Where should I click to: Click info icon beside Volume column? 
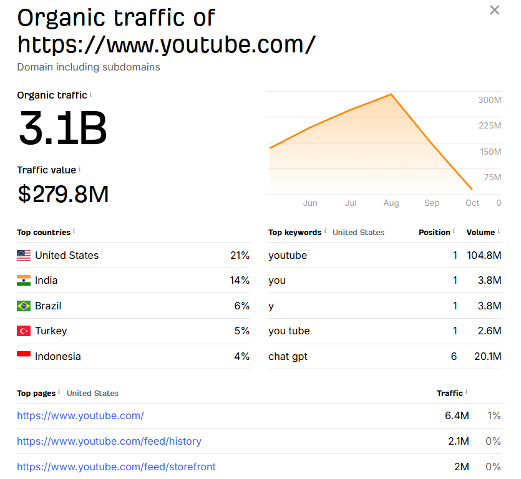[499, 231]
